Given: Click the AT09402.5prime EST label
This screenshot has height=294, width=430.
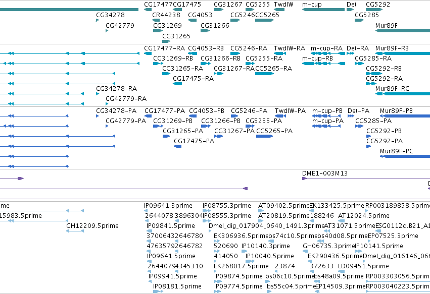Looking at the screenshot, I should (x=284, y=206).
